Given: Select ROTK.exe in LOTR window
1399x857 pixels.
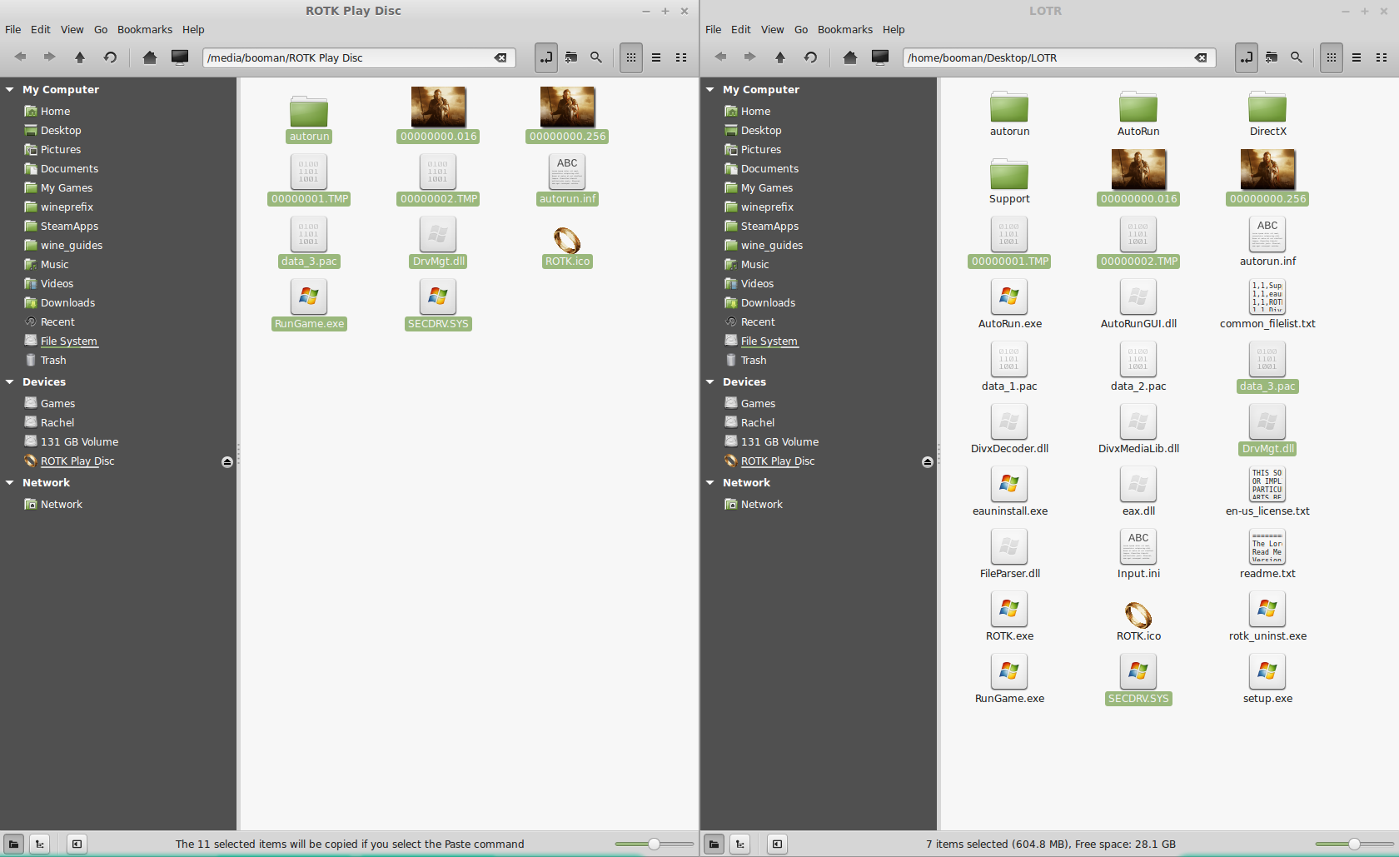Looking at the screenshot, I should click(x=1009, y=617).
